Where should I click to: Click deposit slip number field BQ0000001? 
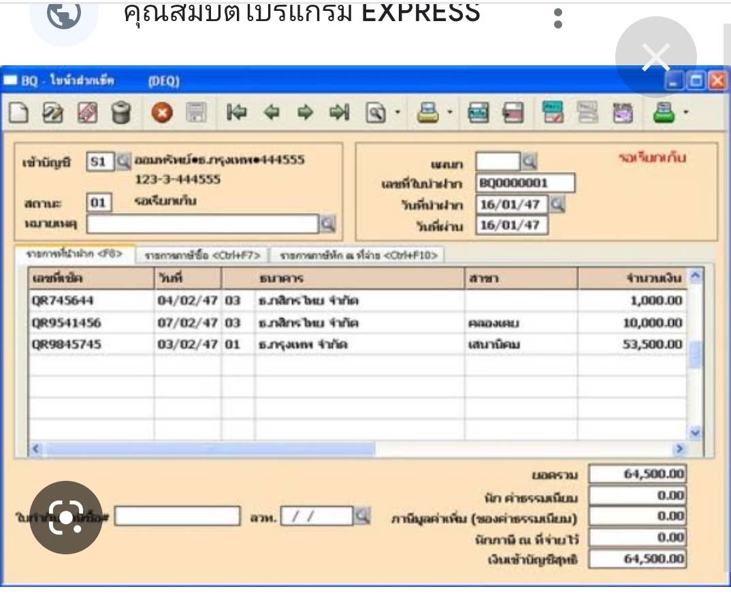click(525, 183)
